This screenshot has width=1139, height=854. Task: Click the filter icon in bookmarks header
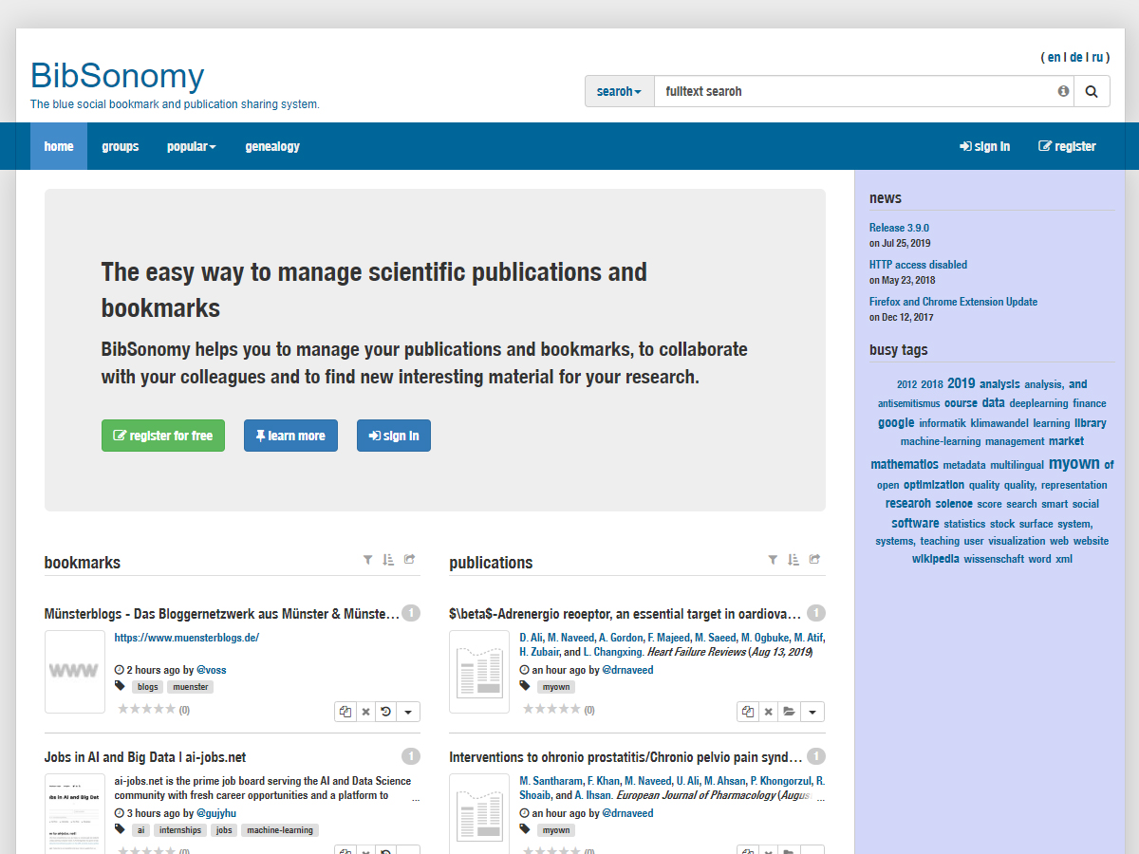[368, 560]
